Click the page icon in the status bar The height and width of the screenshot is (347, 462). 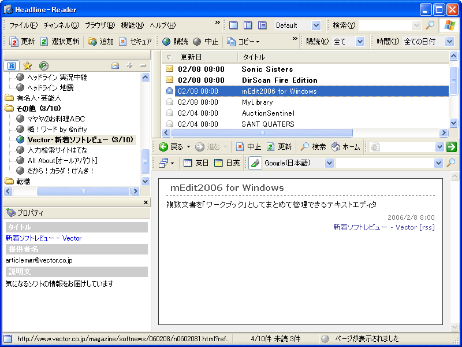(8, 338)
